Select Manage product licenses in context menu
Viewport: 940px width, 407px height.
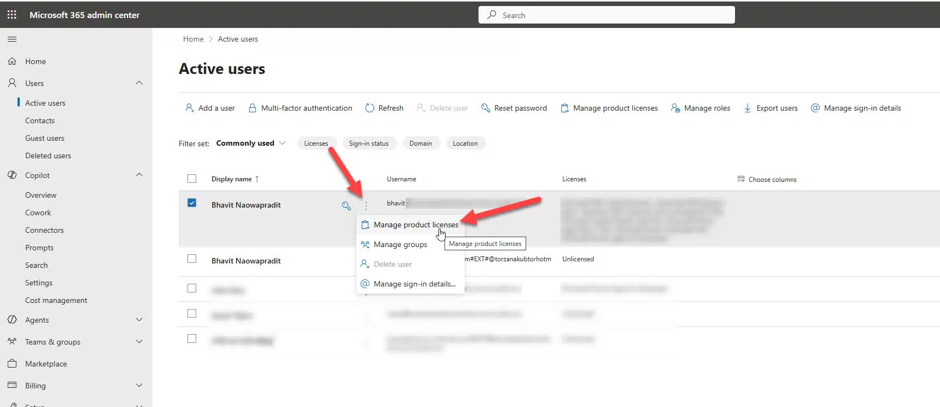[411, 225]
